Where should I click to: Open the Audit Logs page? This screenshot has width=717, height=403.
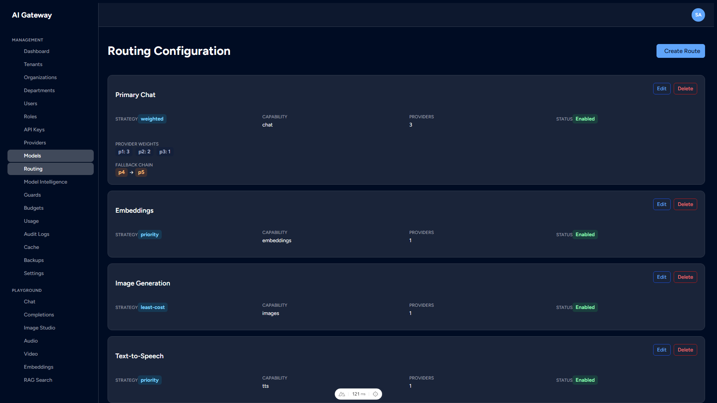[36, 234]
